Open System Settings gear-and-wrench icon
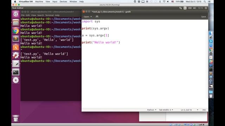The width and height of the screenshot is (225, 126). [15, 55]
